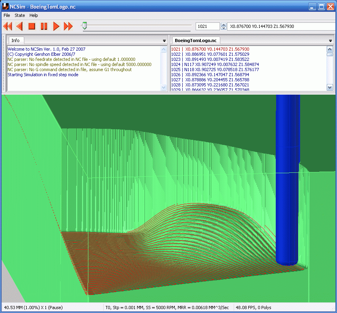Click the line number field showing 1021

[207, 26]
